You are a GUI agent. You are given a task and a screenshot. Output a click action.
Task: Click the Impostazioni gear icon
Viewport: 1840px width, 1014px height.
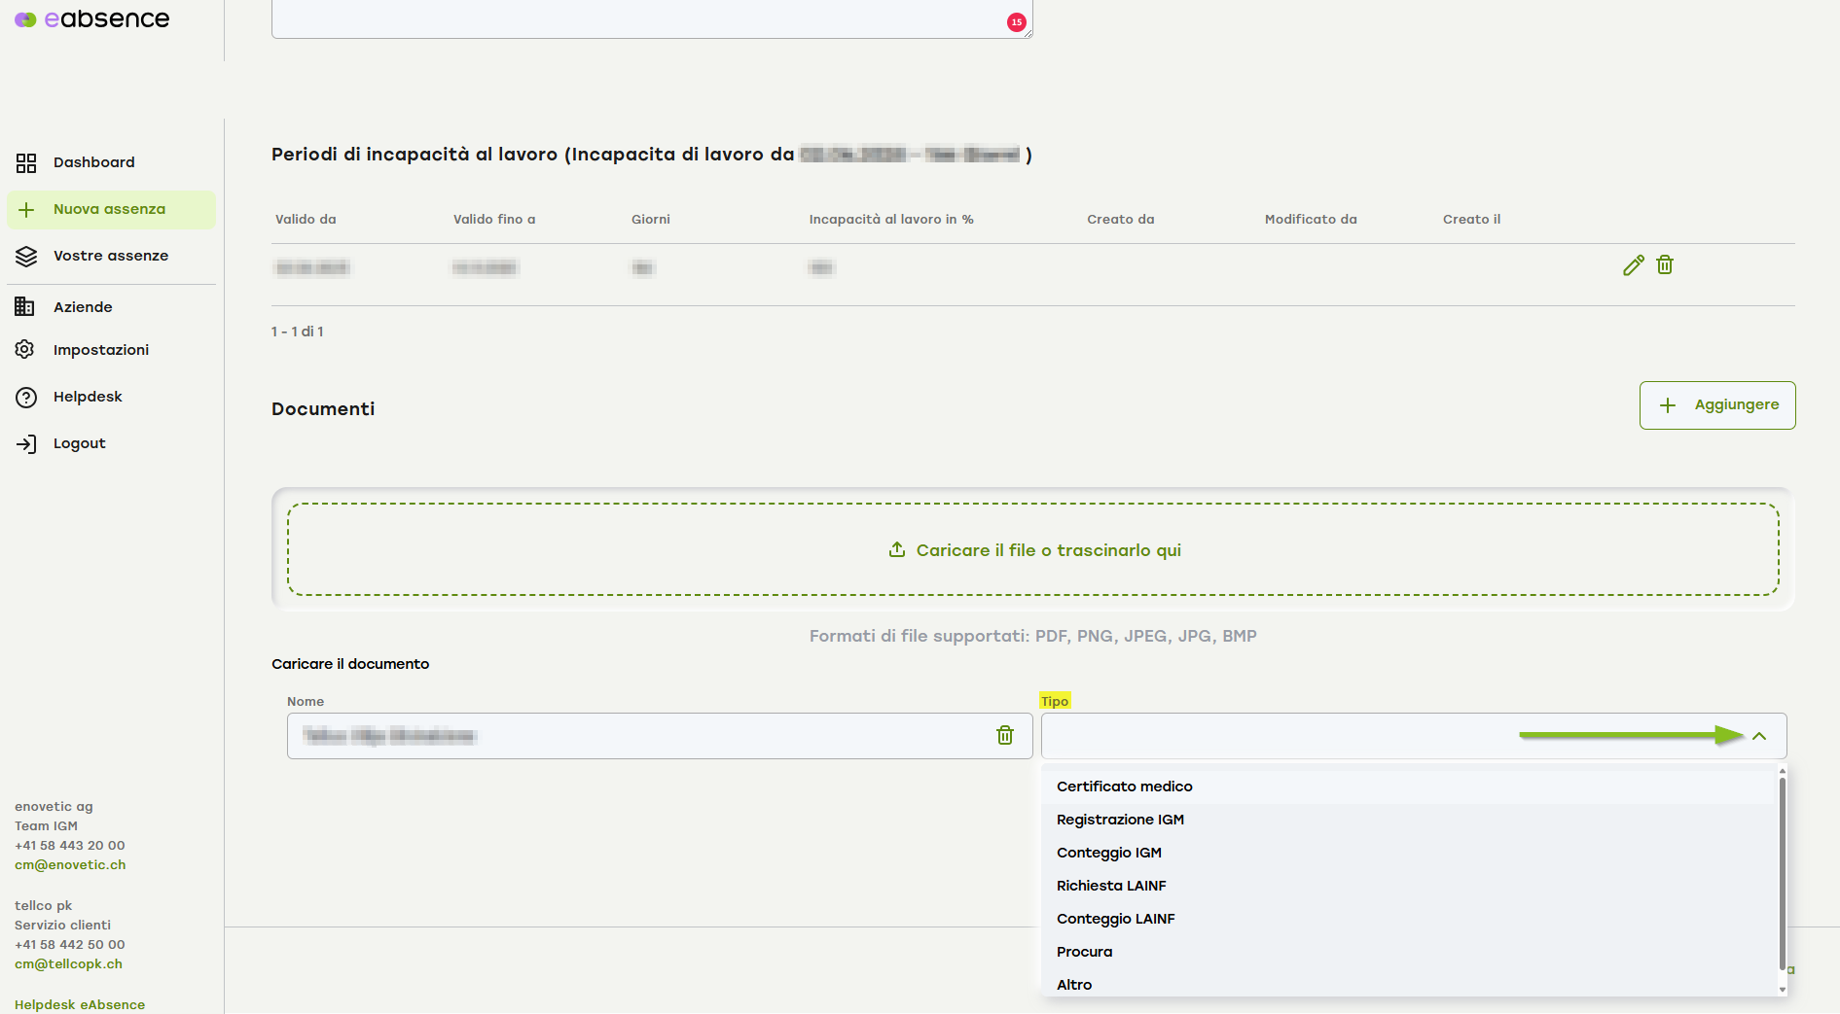pos(25,350)
